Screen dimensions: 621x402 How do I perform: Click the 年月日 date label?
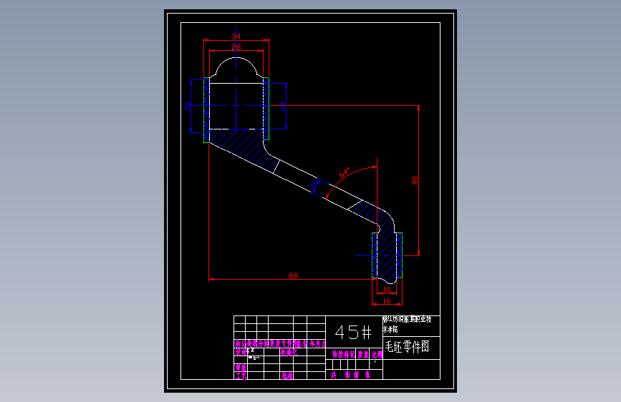click(x=317, y=344)
